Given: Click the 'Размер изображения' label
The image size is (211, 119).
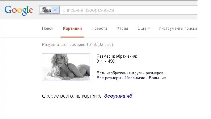Looking at the screenshot, I should (117, 56).
